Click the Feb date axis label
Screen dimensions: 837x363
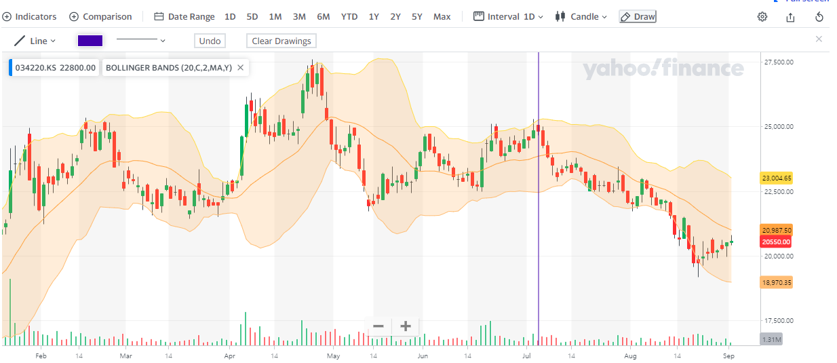point(41,356)
